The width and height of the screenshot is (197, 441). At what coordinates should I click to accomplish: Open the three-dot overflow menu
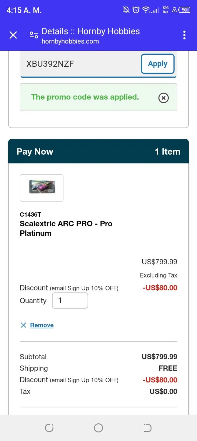click(184, 35)
